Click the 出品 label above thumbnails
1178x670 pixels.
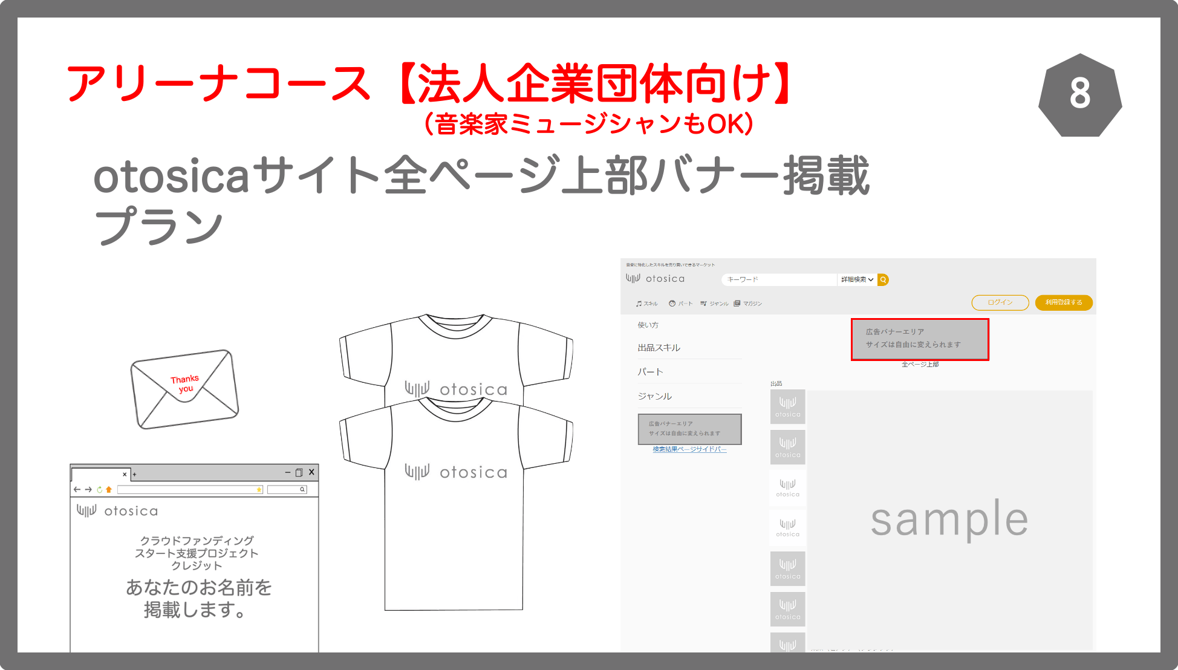[776, 383]
